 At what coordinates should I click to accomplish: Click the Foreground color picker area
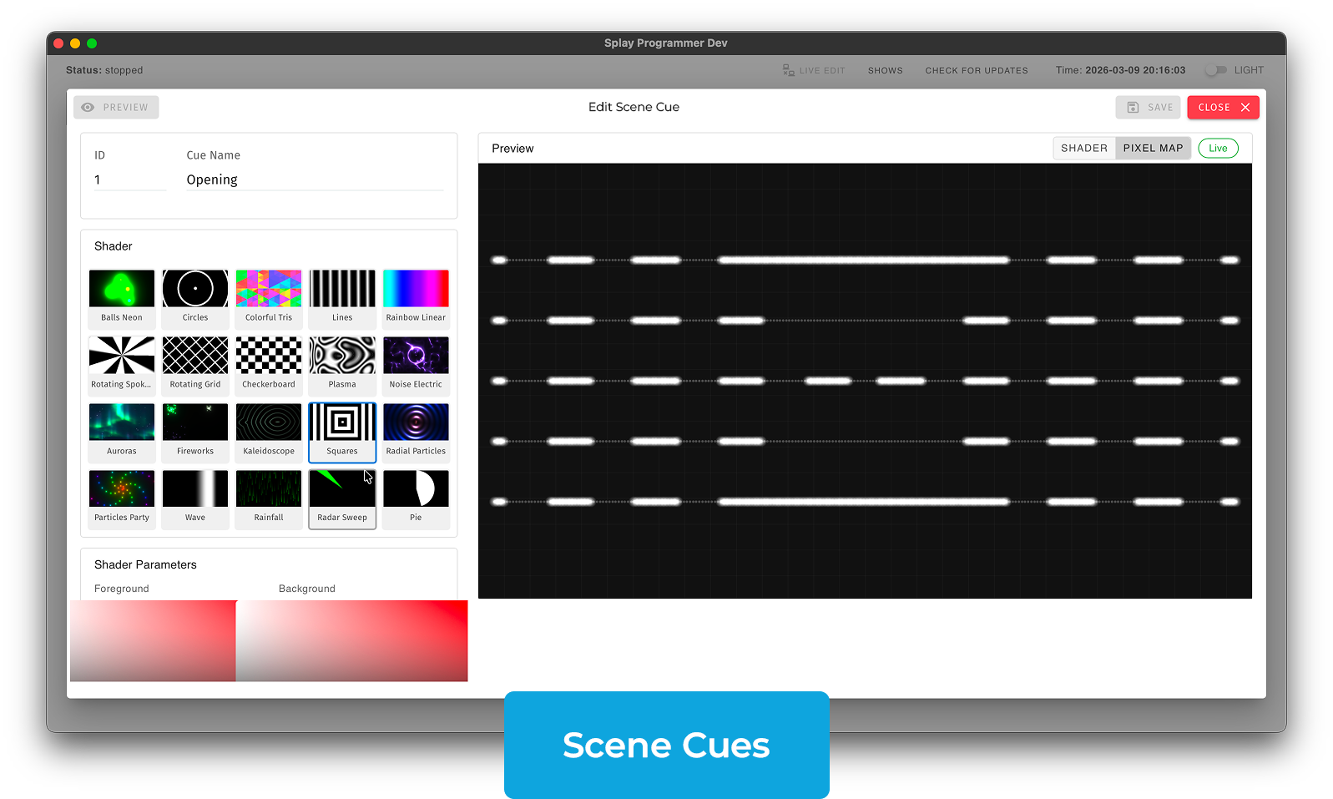point(153,640)
